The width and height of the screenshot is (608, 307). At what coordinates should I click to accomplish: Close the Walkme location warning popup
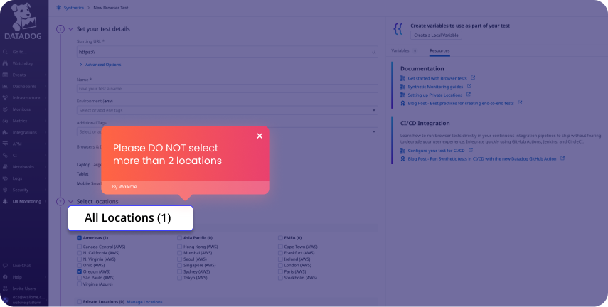click(x=260, y=136)
